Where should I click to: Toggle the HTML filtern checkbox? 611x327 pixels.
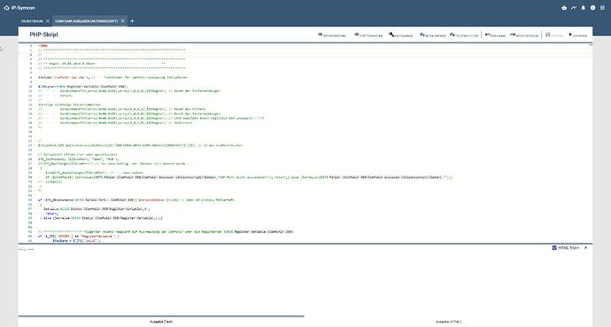pyautogui.click(x=554, y=248)
